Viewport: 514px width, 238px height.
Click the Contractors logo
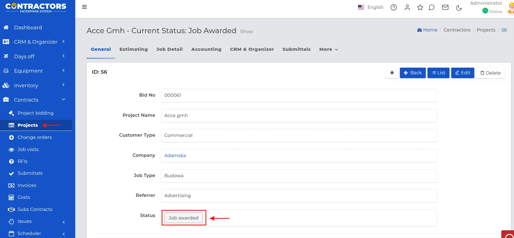point(36,7)
